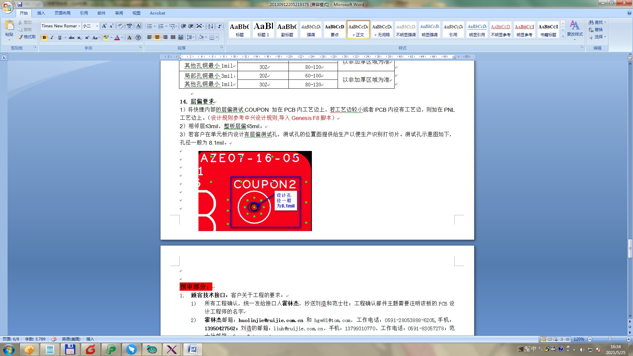
Task: Click the Clear Formatting eraser icon
Action: [120, 26]
